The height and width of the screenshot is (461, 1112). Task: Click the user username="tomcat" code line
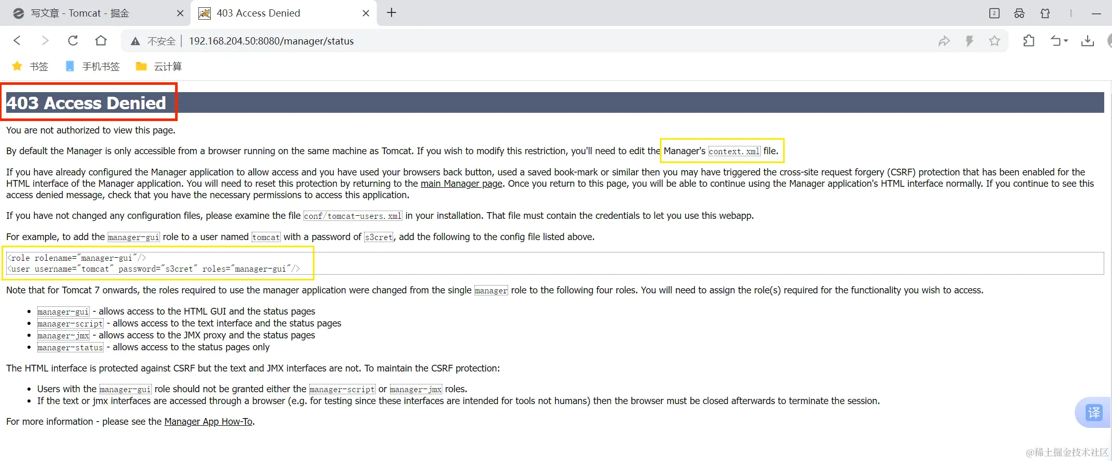tap(154, 269)
